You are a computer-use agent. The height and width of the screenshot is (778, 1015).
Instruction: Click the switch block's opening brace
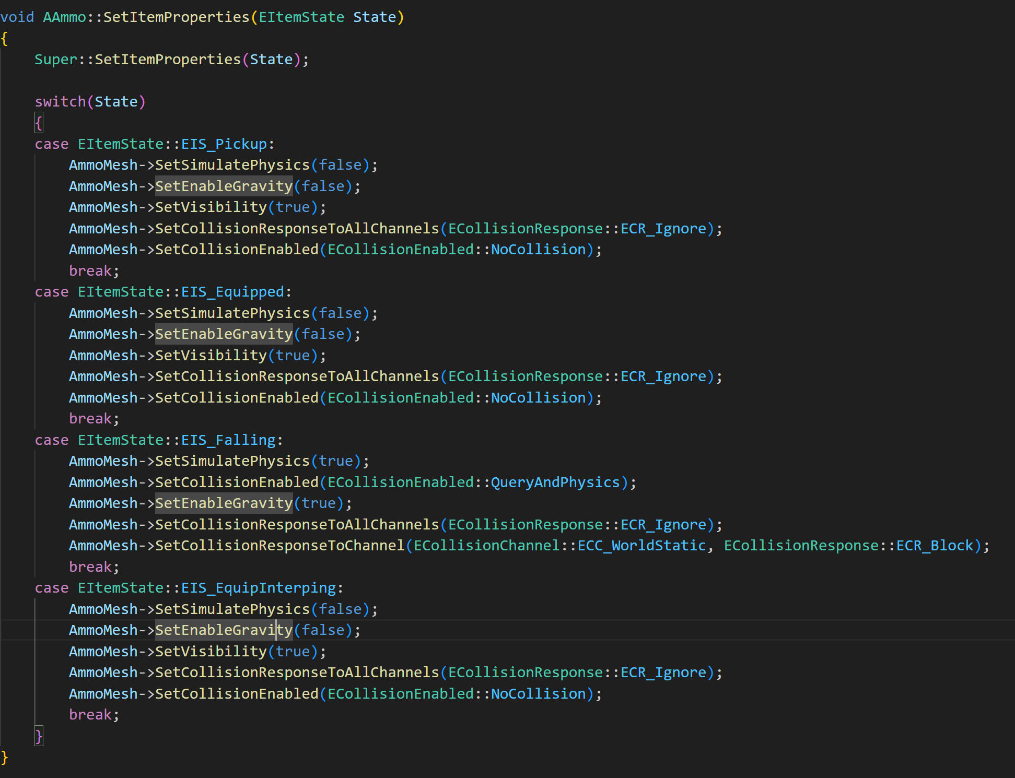click(39, 123)
